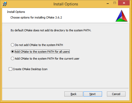Click the label 'Add CMake to the system PATH for all users'

pos(42,52)
